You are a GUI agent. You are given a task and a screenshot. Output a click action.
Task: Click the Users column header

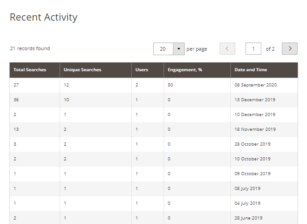point(142,70)
